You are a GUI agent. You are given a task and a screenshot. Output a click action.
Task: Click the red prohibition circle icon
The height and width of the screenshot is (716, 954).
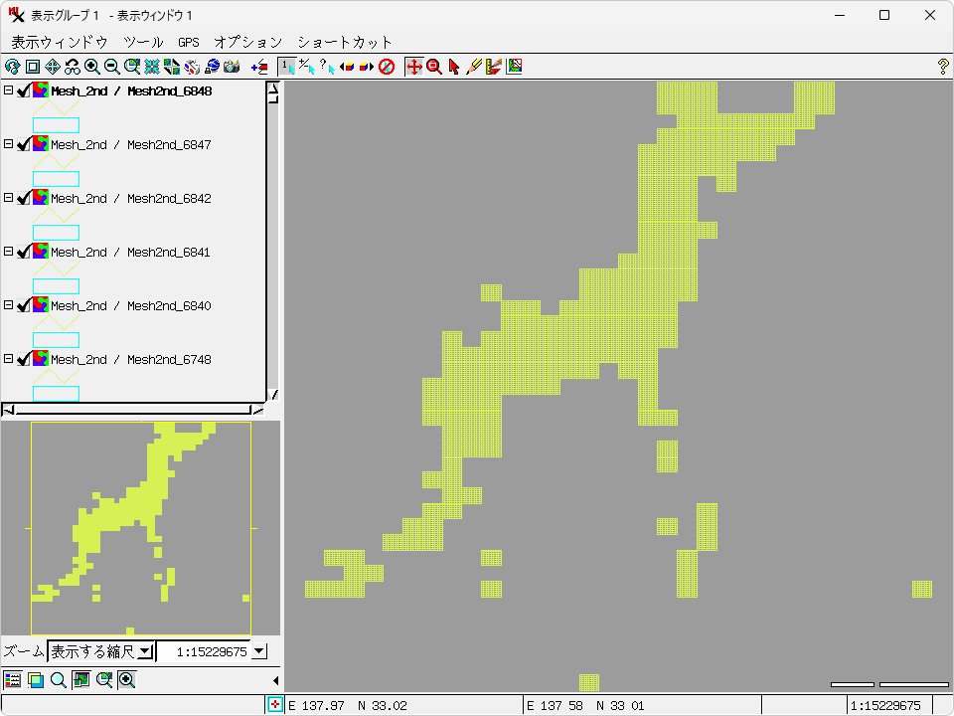pos(387,67)
